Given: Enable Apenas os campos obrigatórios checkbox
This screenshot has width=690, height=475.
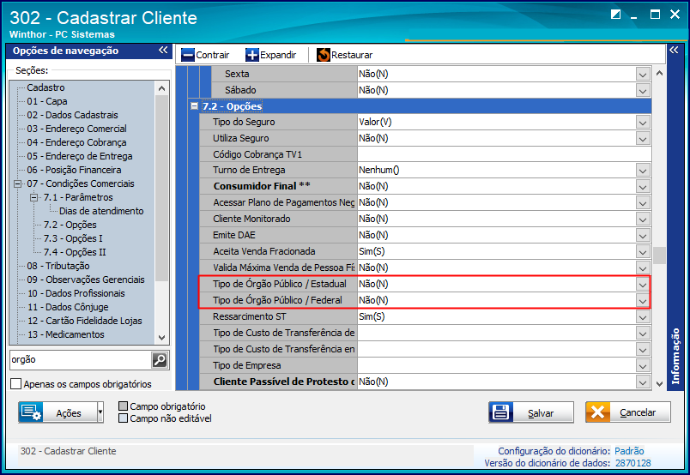Looking at the screenshot, I should (x=15, y=383).
